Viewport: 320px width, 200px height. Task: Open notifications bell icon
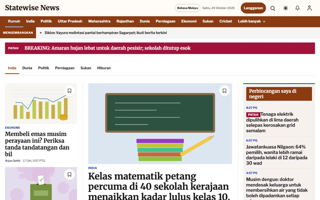click(x=298, y=8)
